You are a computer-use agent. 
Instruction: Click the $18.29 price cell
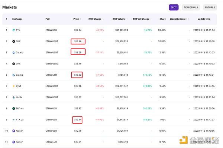(78, 53)
